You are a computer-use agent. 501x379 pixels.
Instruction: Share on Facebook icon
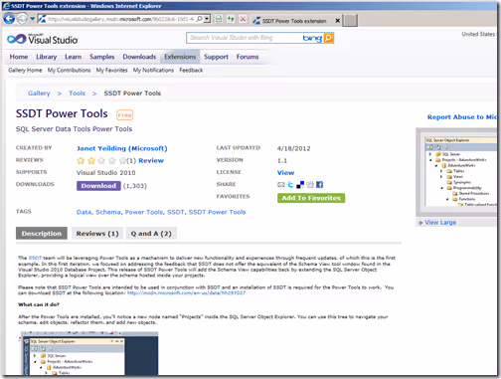click(x=319, y=185)
